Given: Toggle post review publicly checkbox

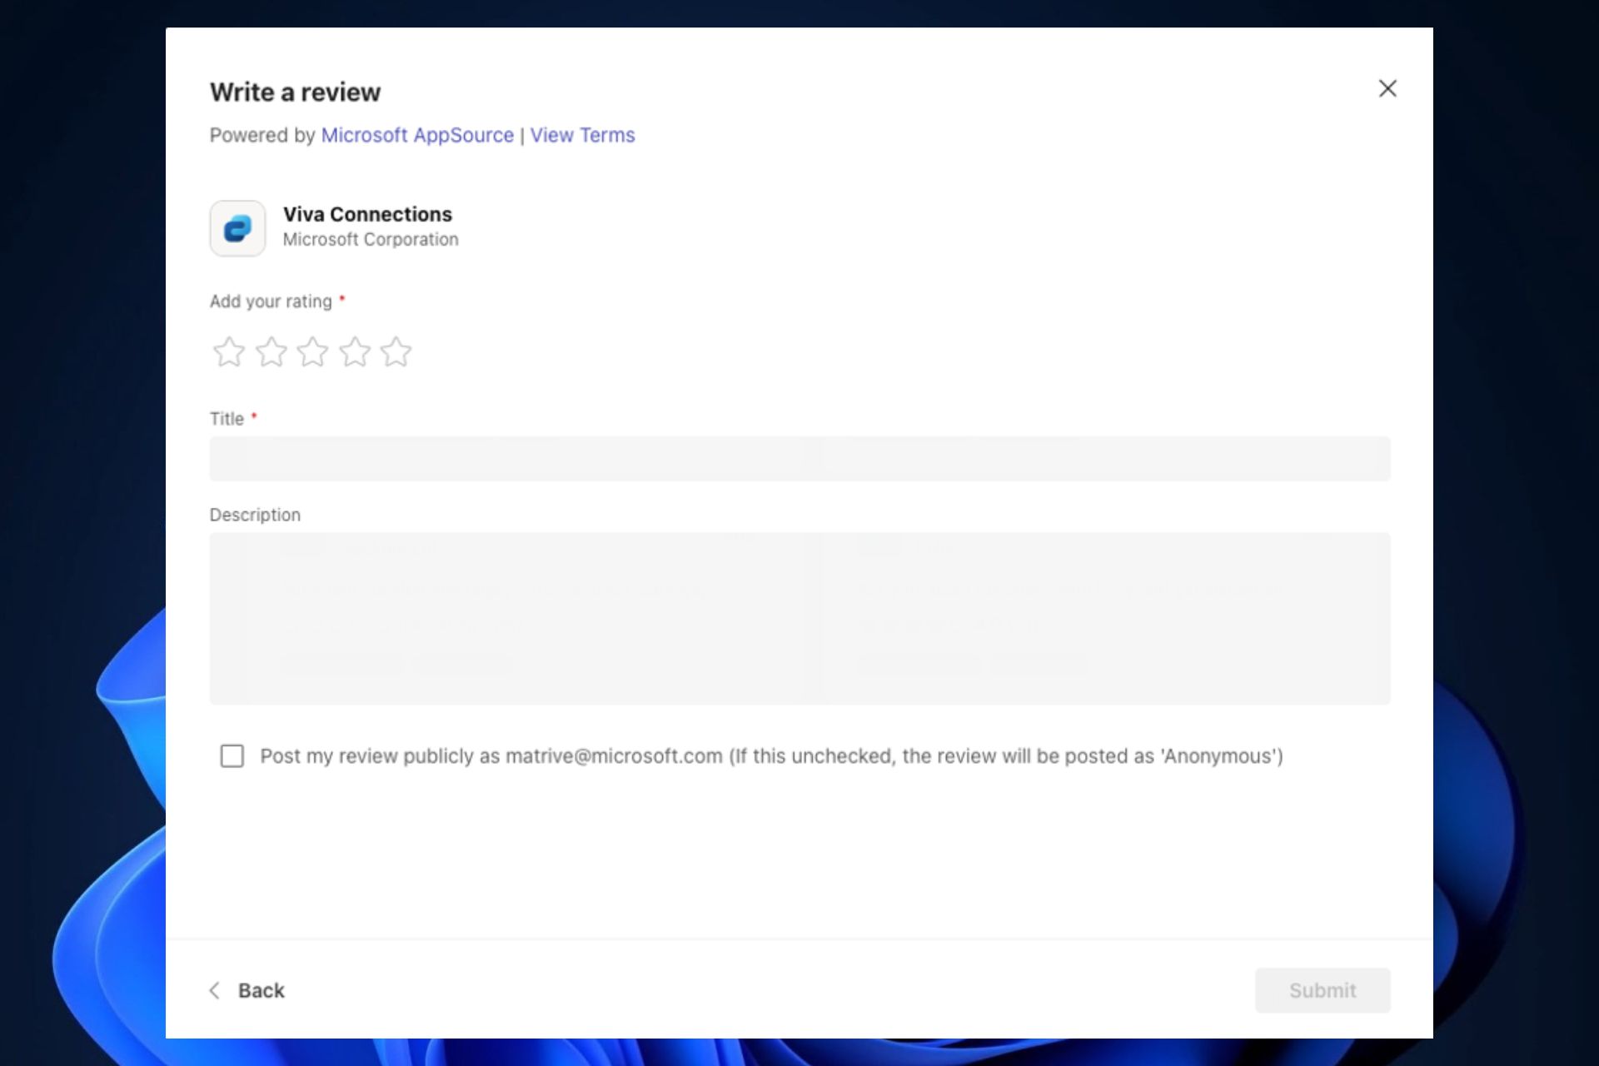Looking at the screenshot, I should point(232,755).
